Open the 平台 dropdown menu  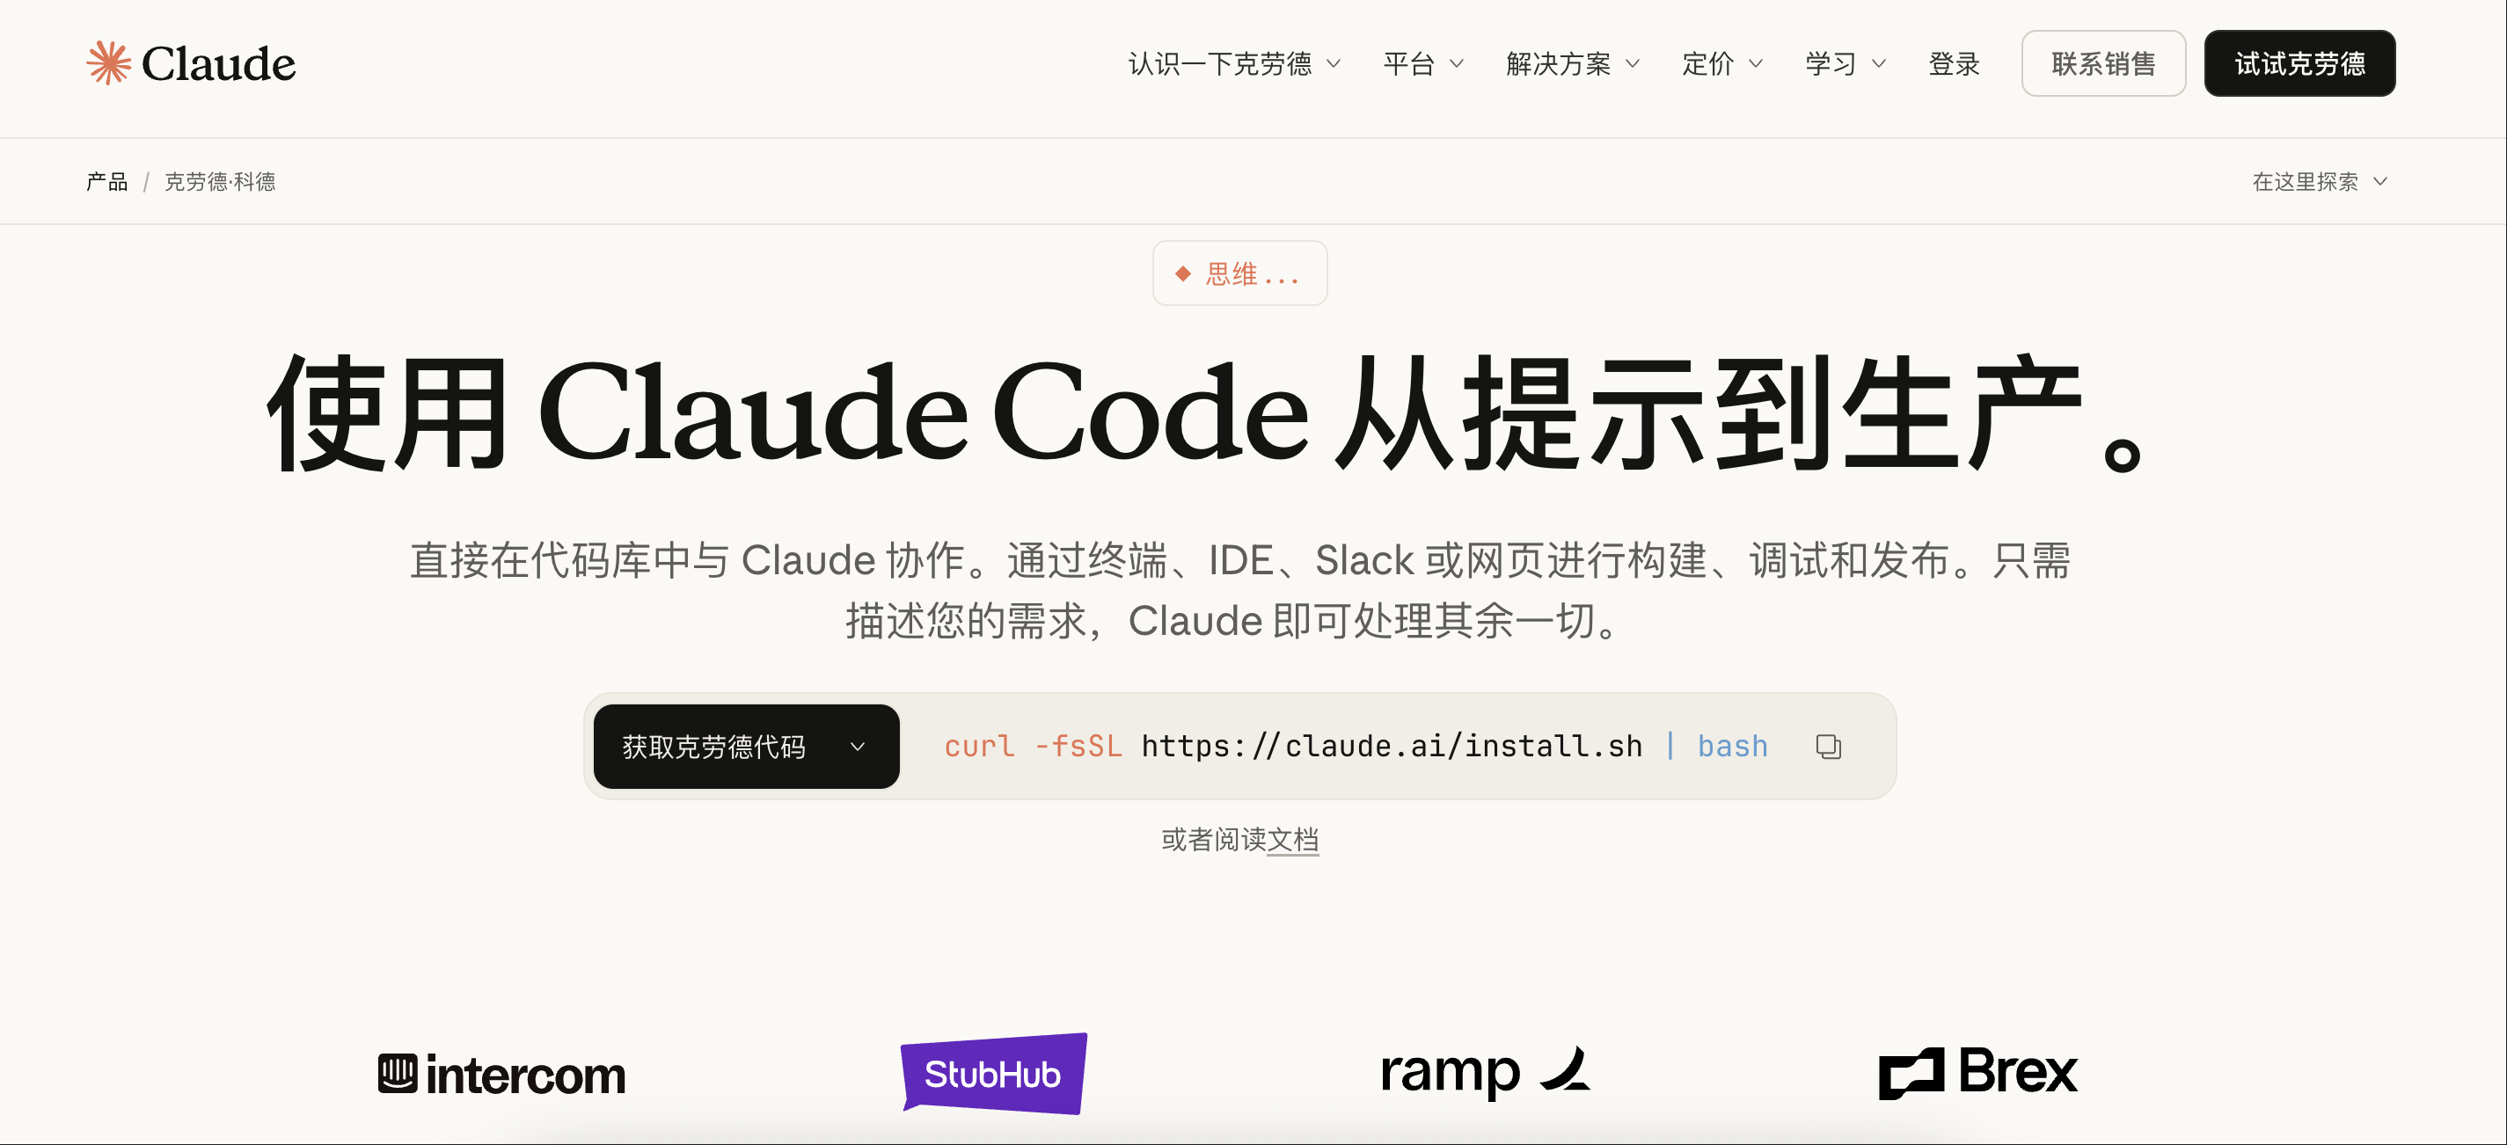[x=1422, y=64]
